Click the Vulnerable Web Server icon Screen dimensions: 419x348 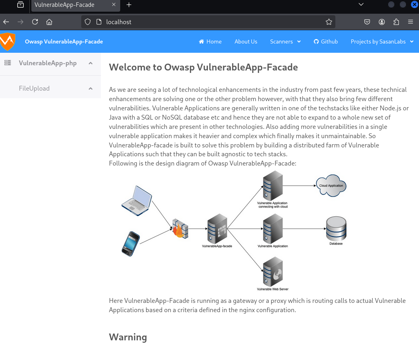pos(273,272)
